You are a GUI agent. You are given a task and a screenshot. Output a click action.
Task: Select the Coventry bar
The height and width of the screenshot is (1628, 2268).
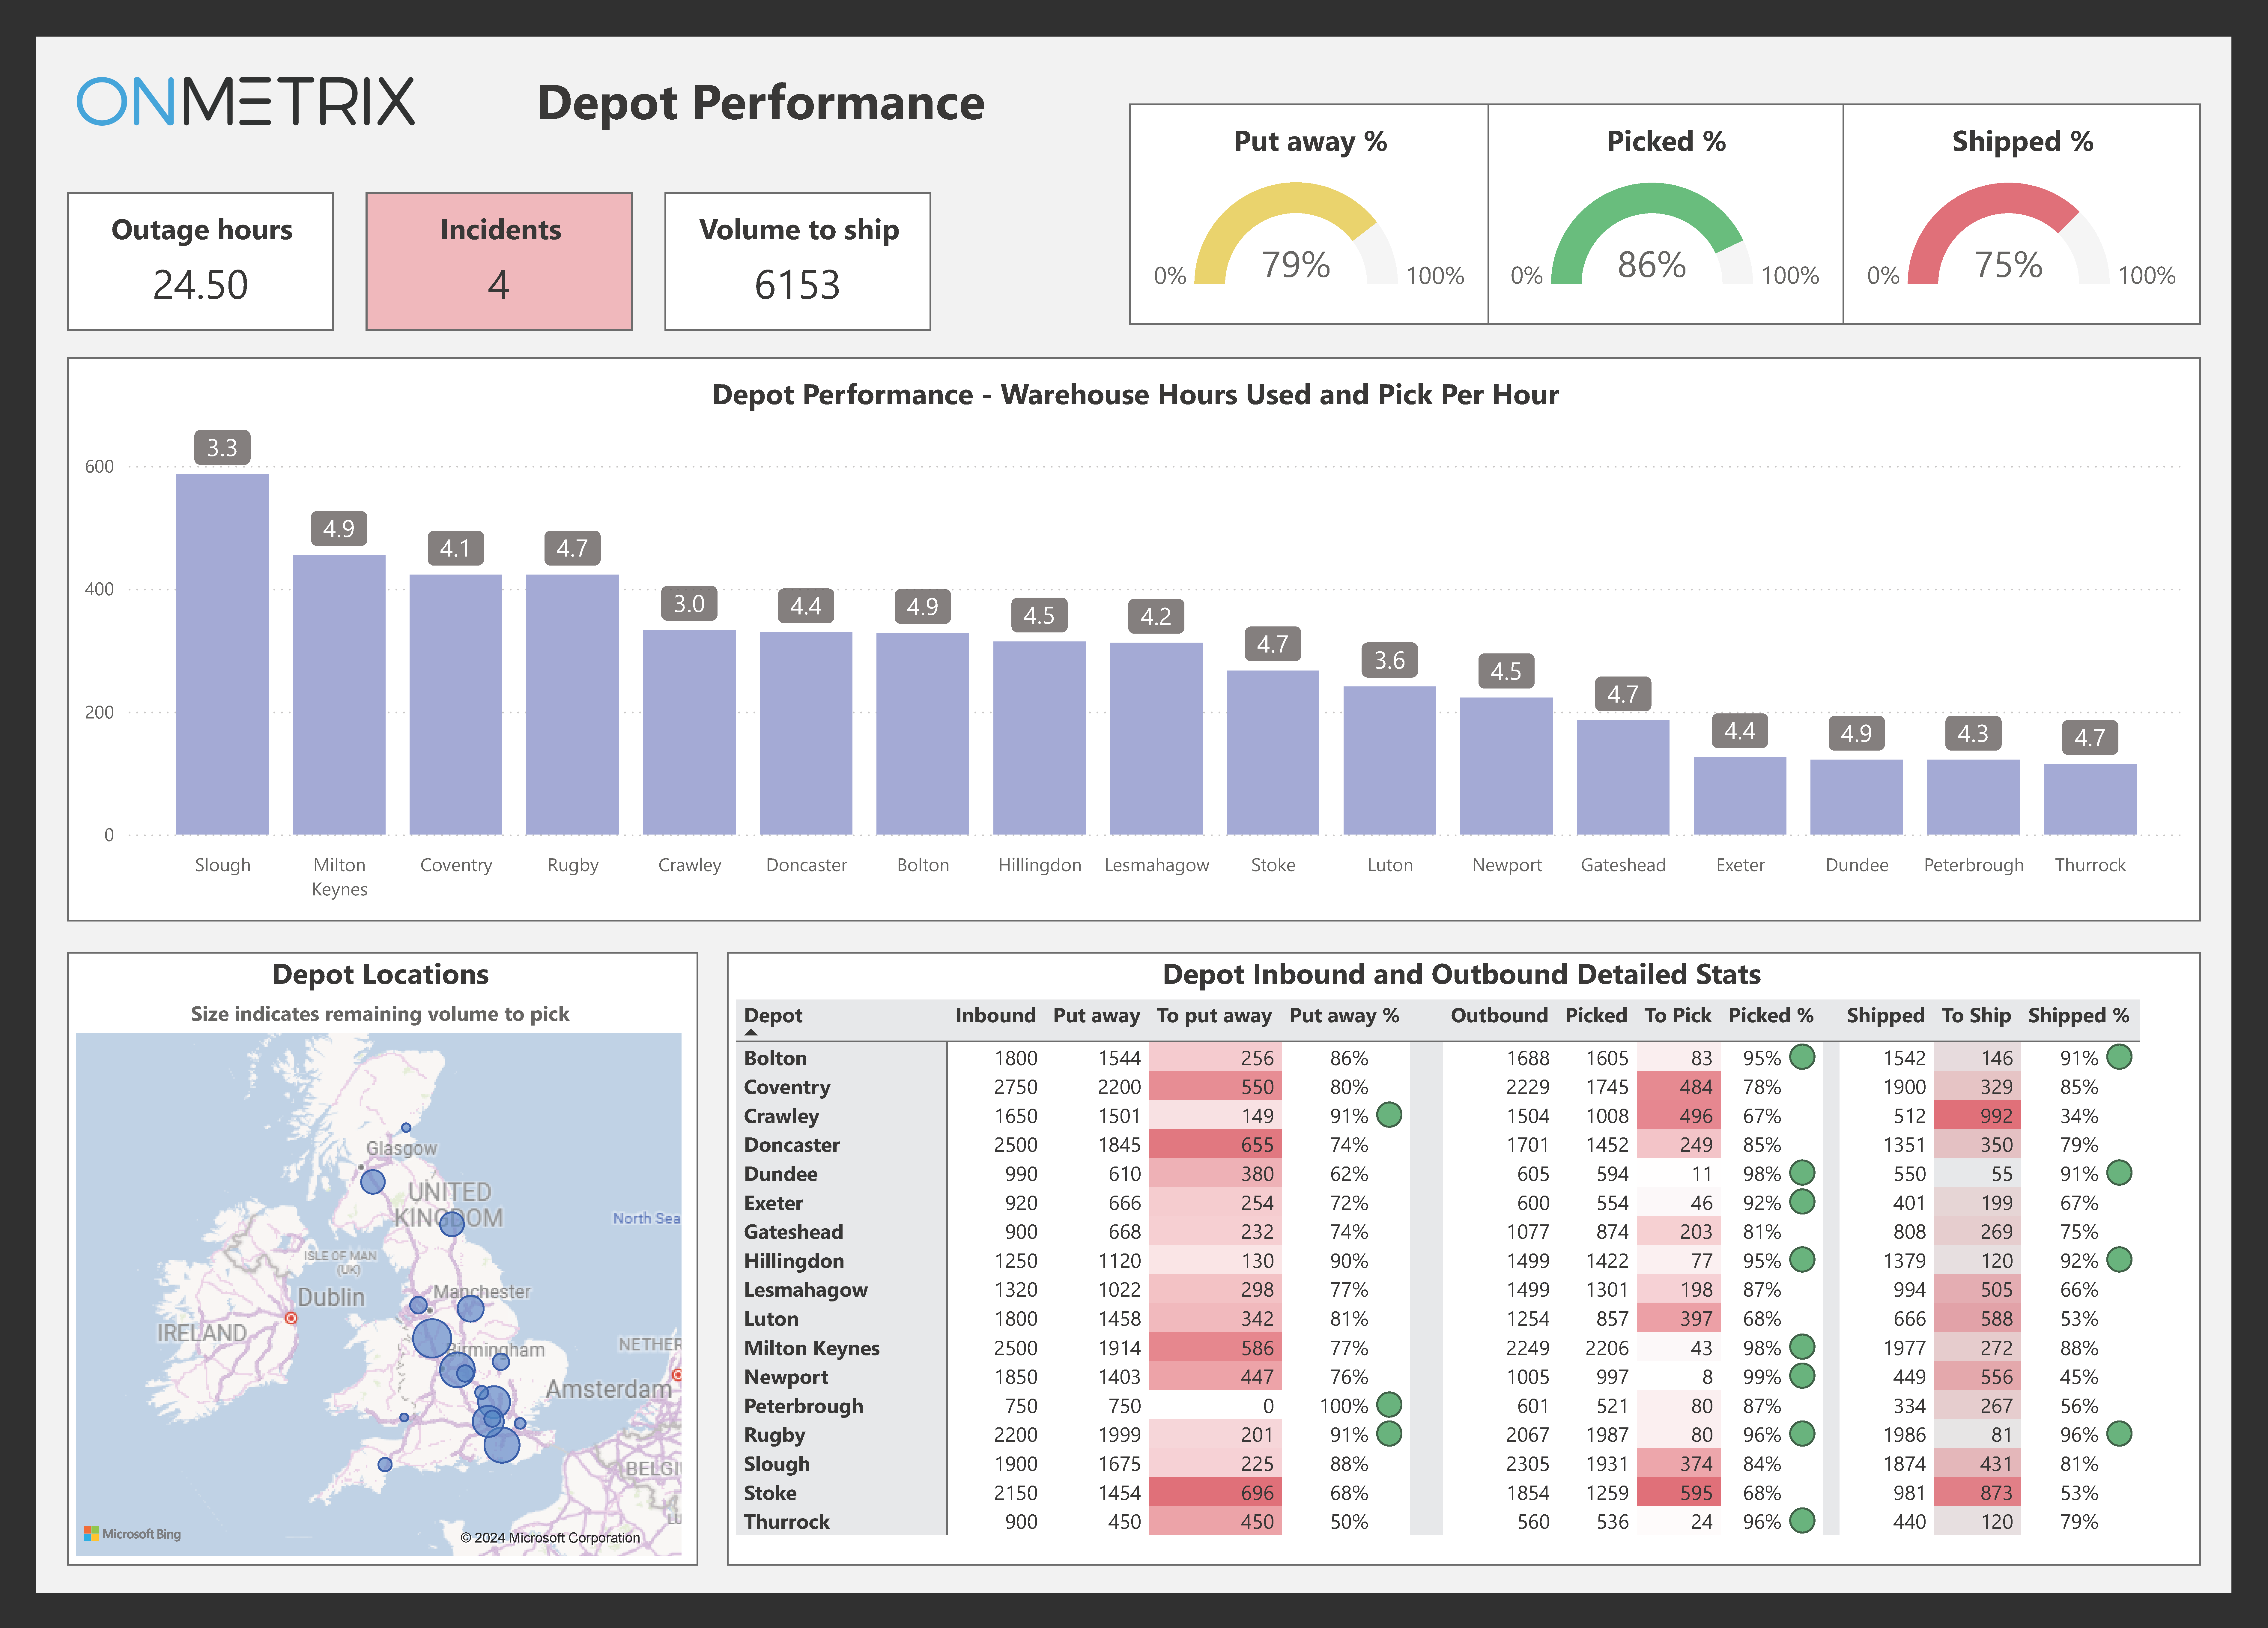(456, 705)
